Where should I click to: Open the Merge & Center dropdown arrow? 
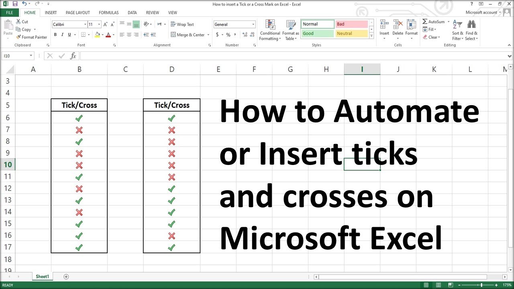208,35
